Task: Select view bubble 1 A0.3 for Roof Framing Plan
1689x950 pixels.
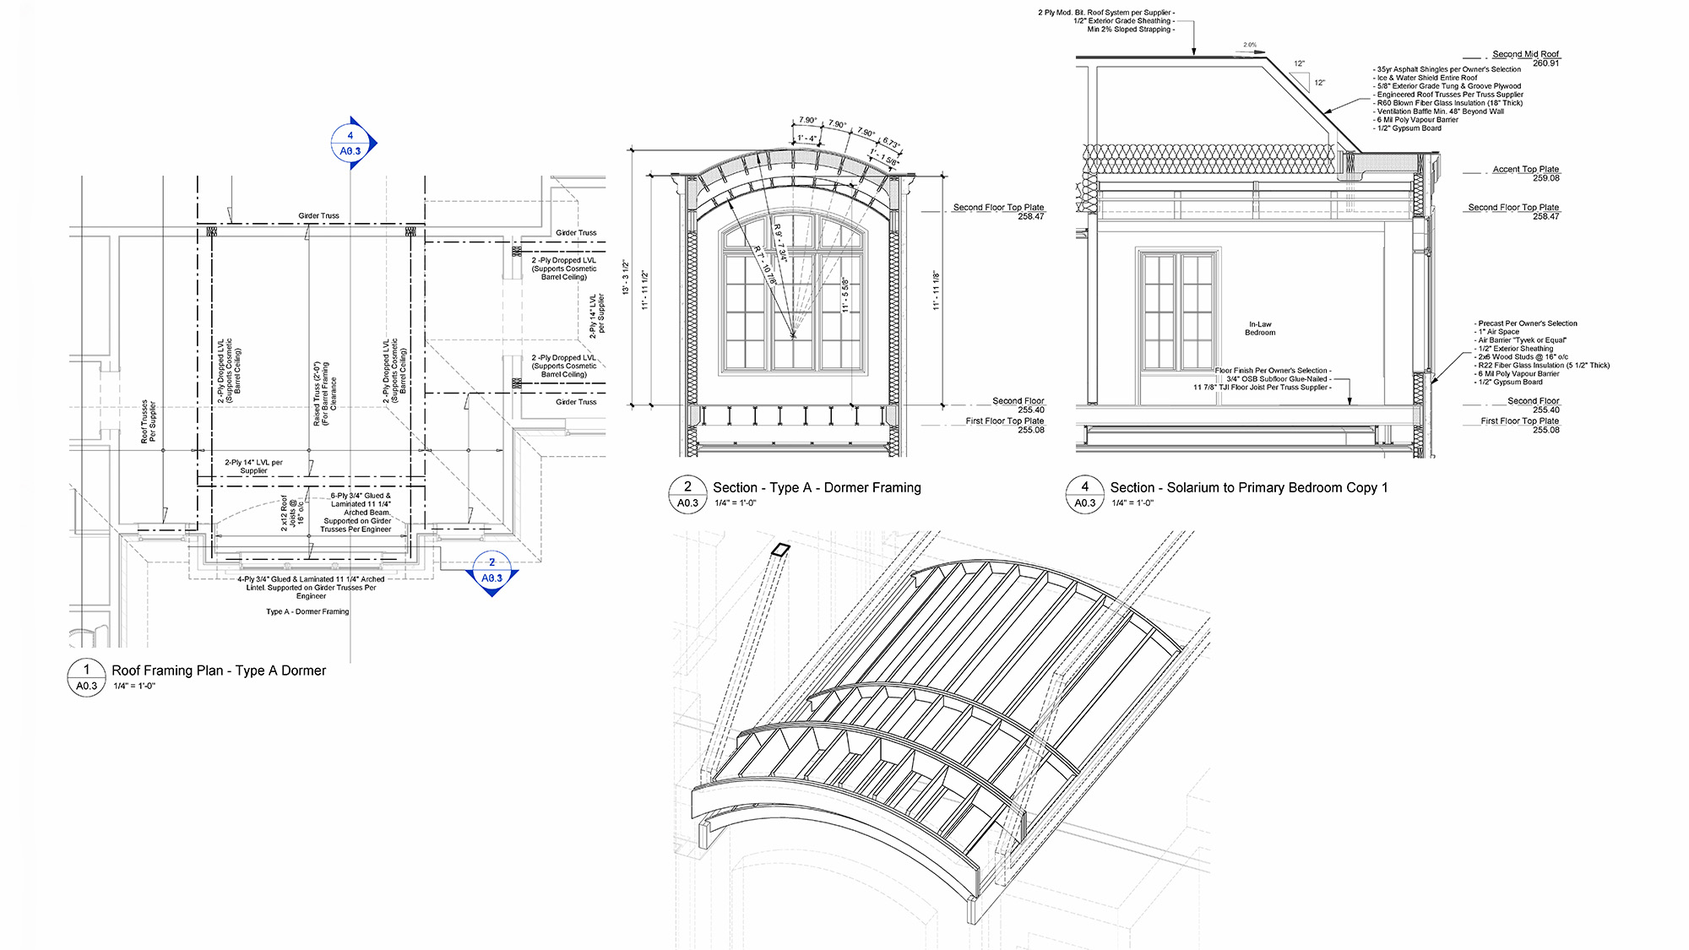Action: point(86,677)
